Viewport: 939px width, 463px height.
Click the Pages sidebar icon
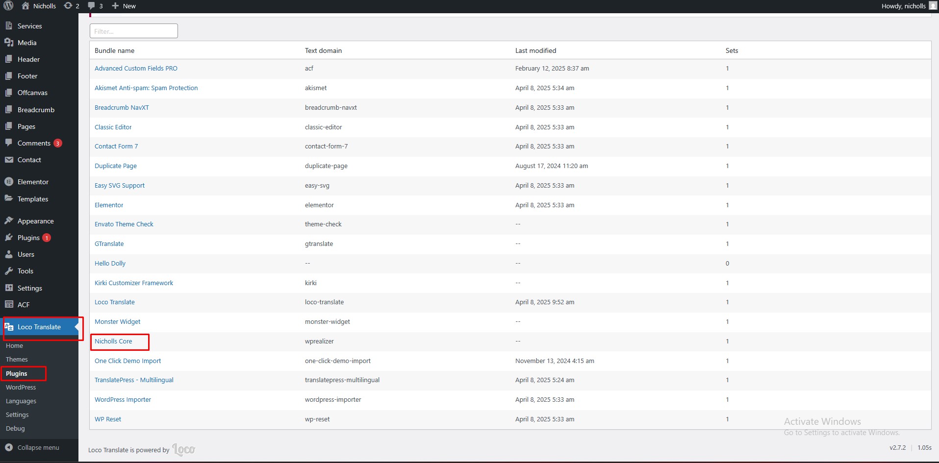[x=9, y=126]
